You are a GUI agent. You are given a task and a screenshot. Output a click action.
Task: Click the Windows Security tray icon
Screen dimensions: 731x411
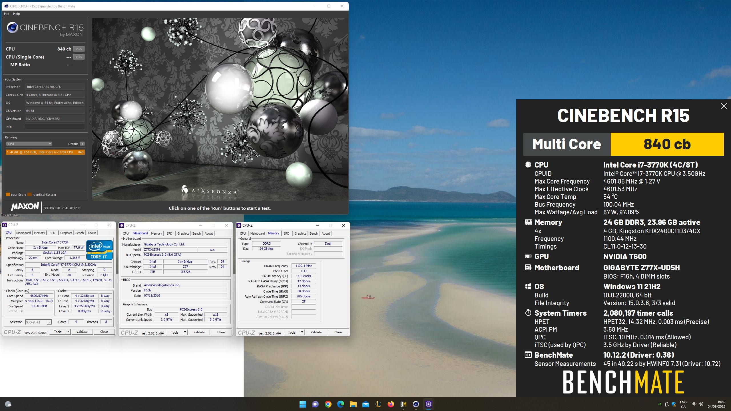click(x=674, y=404)
